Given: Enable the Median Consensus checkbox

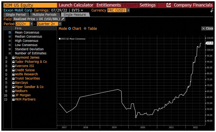Looking at the screenshot, I should click(x=10, y=37).
